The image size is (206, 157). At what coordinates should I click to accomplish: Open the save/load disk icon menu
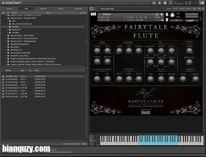click(x=154, y=3)
